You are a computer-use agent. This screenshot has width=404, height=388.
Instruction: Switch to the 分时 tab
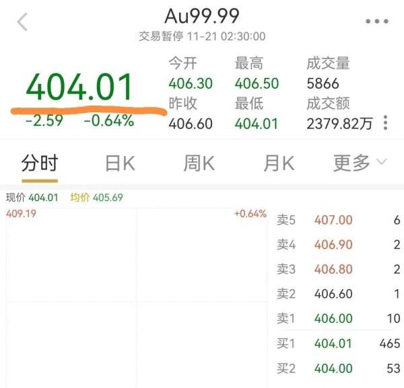pos(40,163)
